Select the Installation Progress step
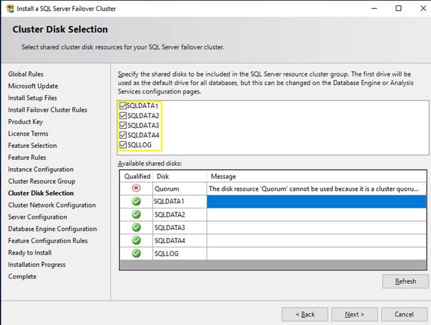 pyautogui.click(x=37, y=265)
